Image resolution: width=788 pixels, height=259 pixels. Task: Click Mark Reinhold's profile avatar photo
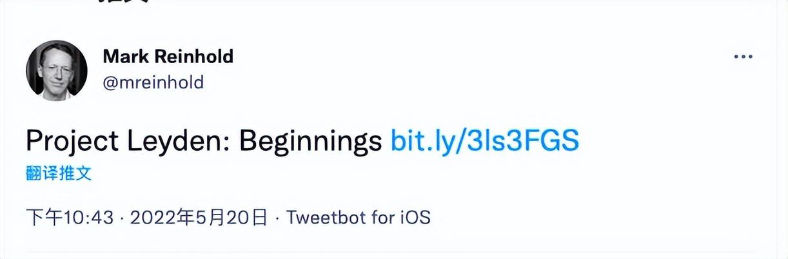[57, 70]
